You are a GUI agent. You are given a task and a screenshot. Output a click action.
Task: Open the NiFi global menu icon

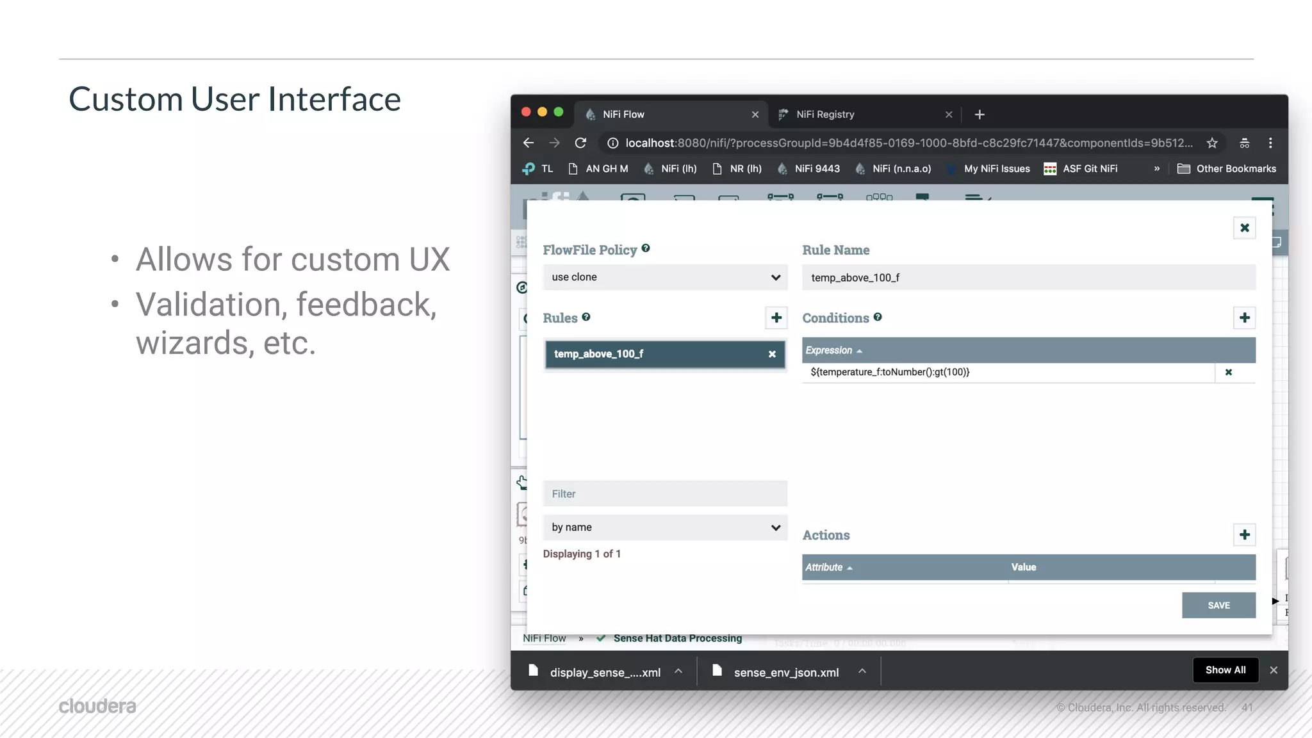[x=1263, y=206]
